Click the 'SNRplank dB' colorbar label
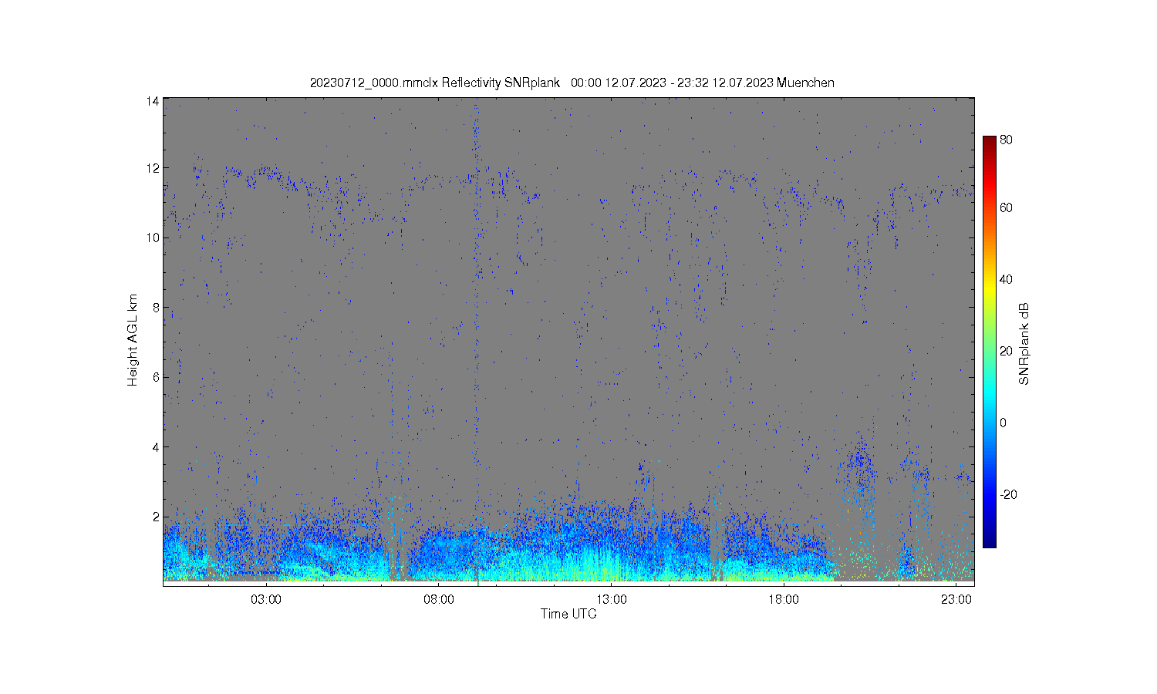The width and height of the screenshot is (1157, 694). click(x=1024, y=344)
